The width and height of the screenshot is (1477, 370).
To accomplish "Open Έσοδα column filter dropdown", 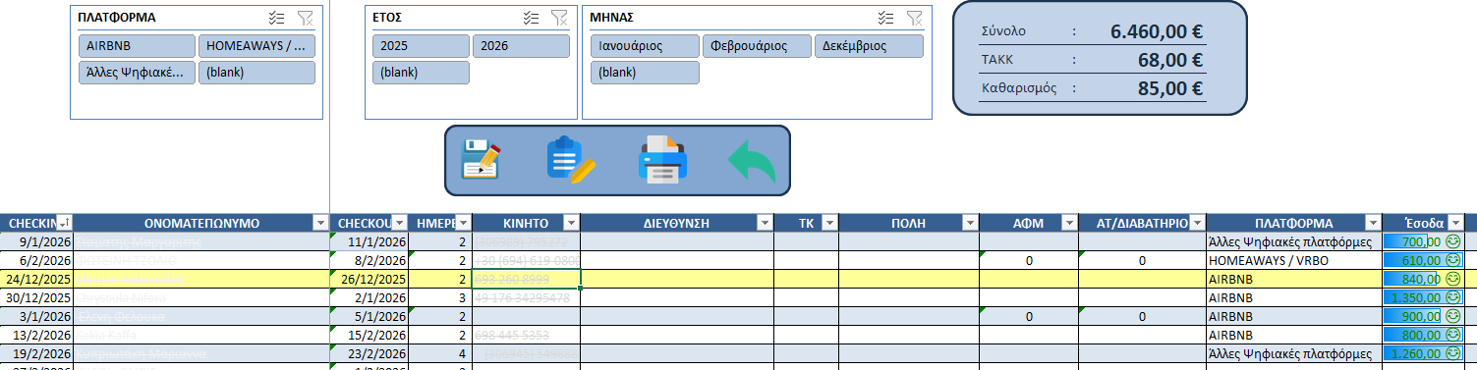I will click(1455, 223).
